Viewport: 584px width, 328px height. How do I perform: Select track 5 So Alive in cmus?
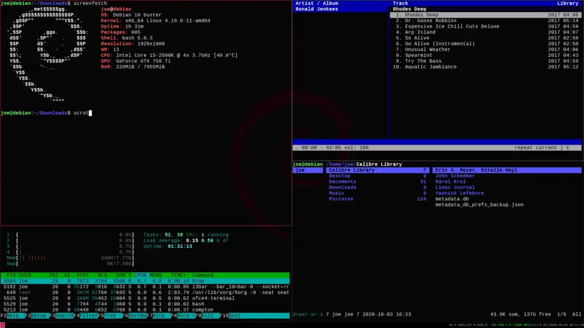coord(486,38)
